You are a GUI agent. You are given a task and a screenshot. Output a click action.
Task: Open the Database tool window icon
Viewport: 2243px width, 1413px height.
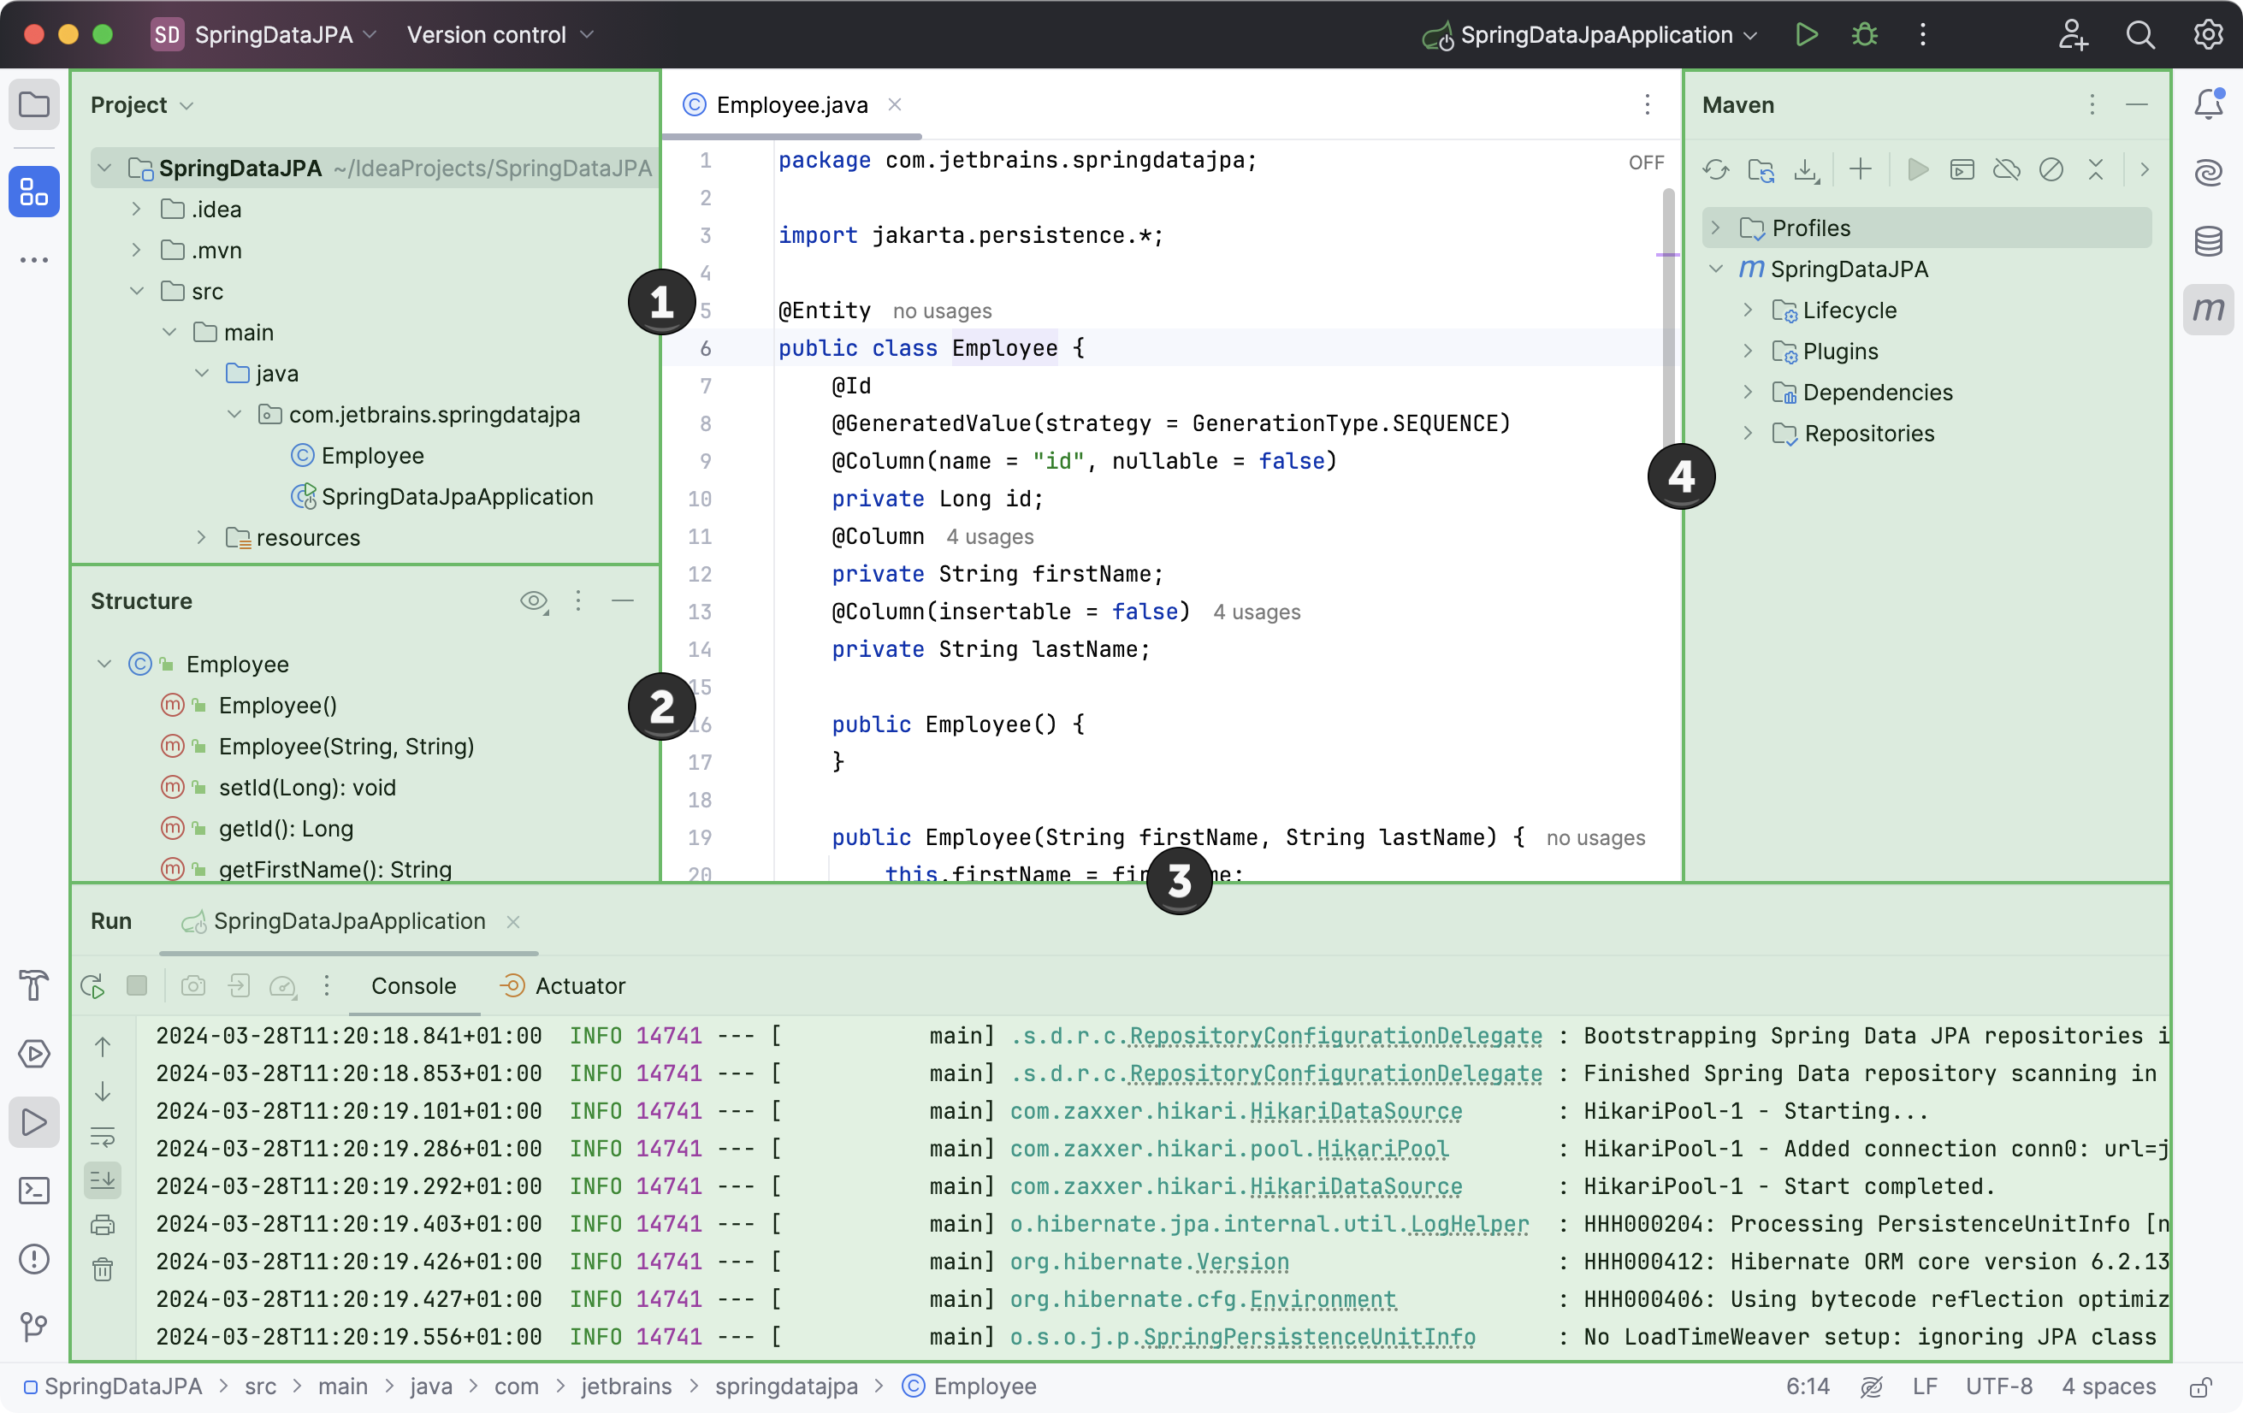2208,241
